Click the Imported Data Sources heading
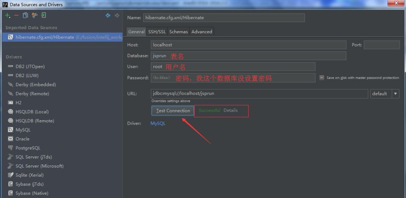406x198 pixels. click(31, 28)
